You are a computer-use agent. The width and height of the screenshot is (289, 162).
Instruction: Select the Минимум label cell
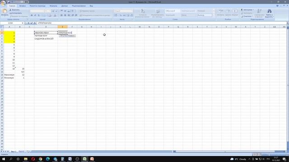pyautogui.click(x=9, y=78)
